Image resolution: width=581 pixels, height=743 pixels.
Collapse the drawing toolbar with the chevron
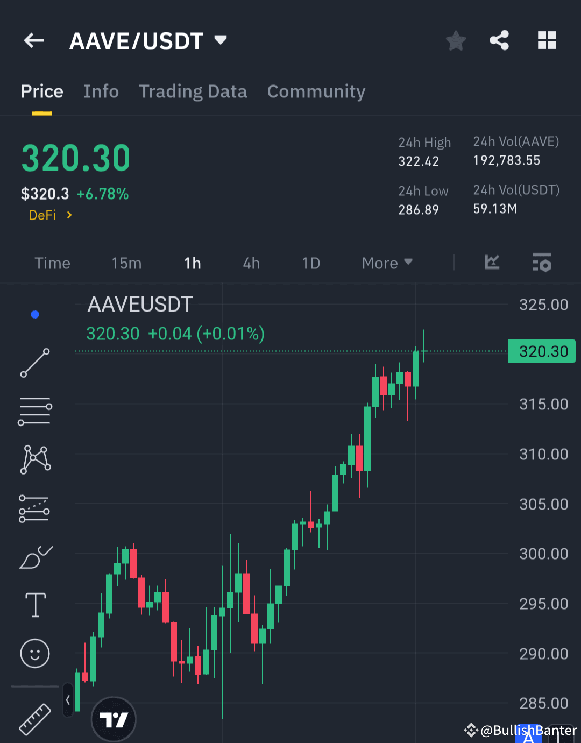pos(67,701)
